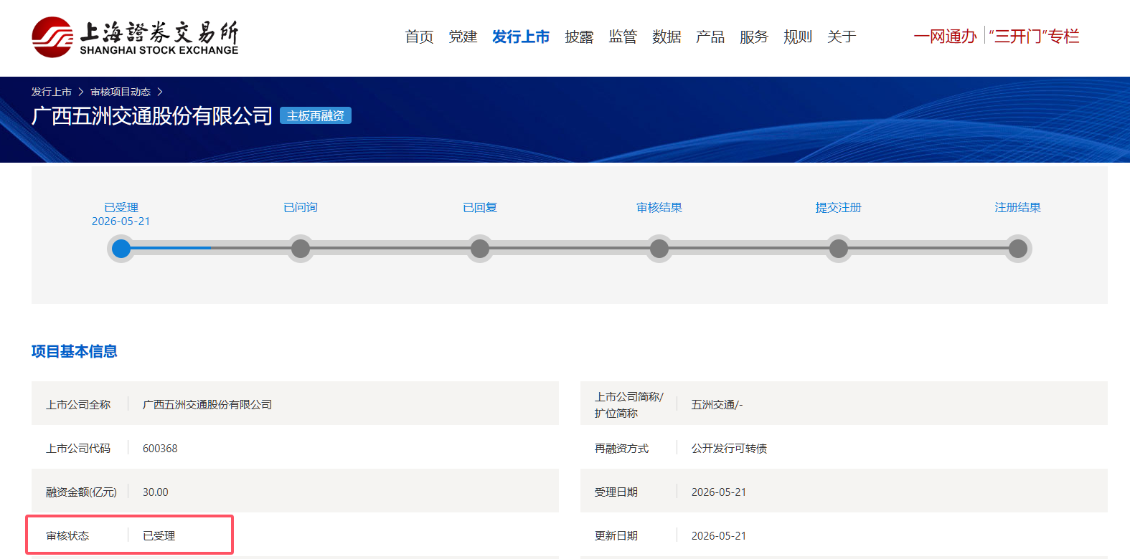Select the 已受理 timeline step node

click(x=121, y=249)
